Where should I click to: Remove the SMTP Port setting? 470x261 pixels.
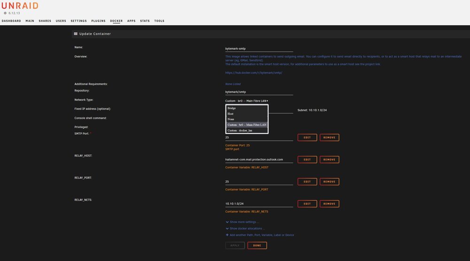[x=329, y=138]
